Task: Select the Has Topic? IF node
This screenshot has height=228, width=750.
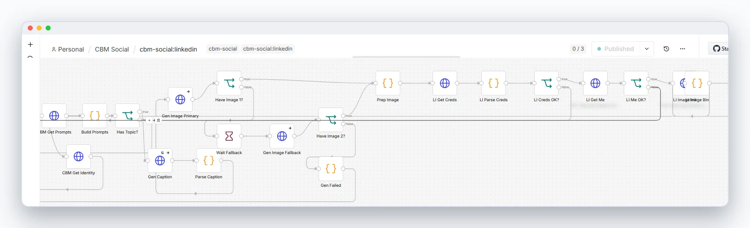Action: (x=128, y=116)
